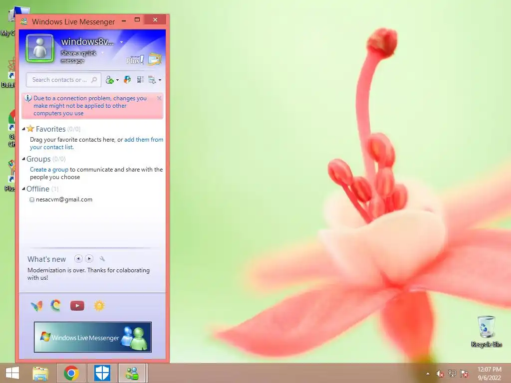Minimize the Windows Live Messenger window

point(124,20)
